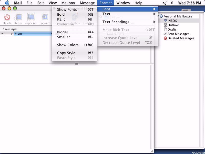Open the Text Encodings submenu
Image resolution: width=205 pixels, height=154 pixels.
tap(128, 22)
